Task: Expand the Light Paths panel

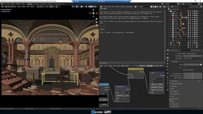Action: 174,81
